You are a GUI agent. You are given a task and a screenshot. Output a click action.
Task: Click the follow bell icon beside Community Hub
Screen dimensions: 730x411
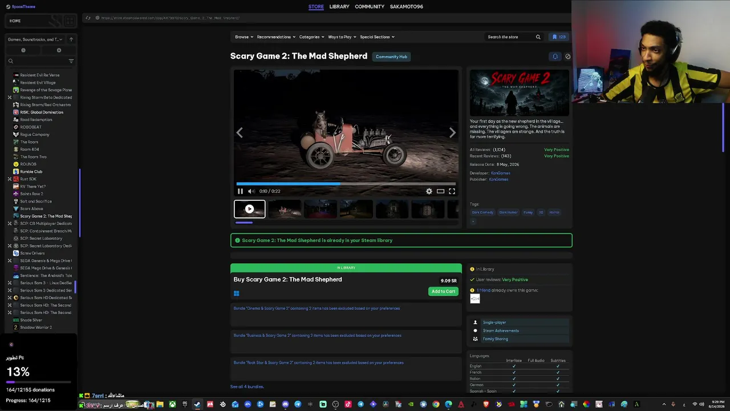point(555,57)
